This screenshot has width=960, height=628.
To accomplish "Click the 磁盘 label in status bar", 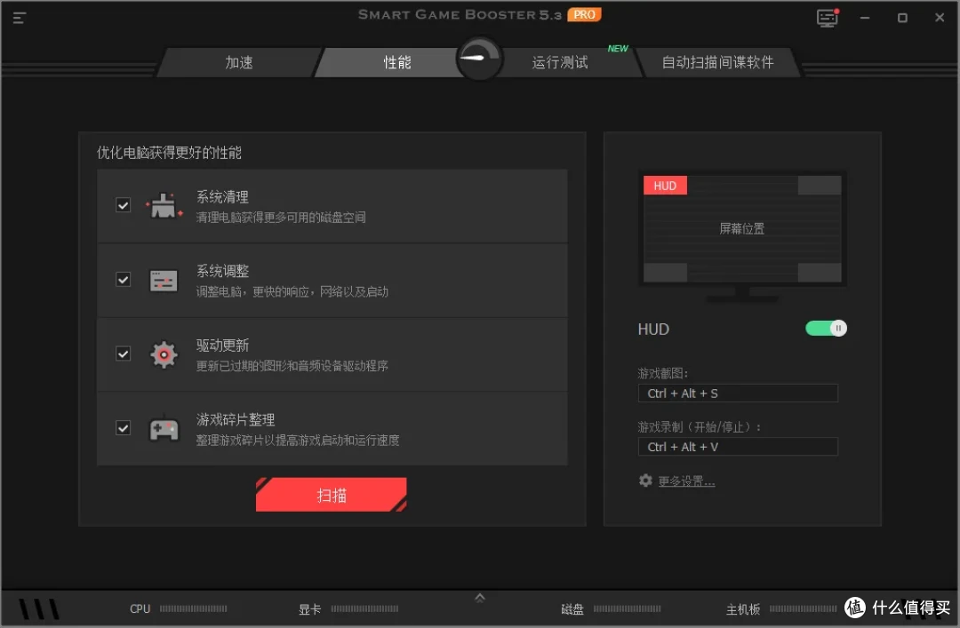I will point(572,609).
